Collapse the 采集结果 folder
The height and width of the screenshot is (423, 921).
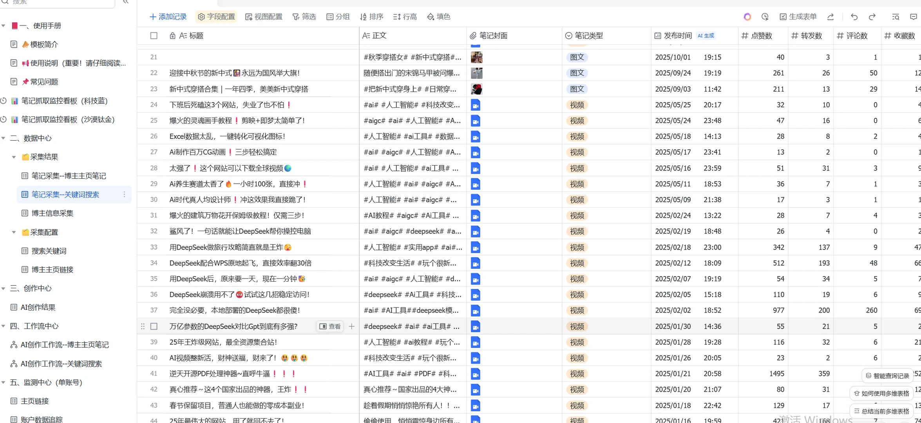coord(14,157)
